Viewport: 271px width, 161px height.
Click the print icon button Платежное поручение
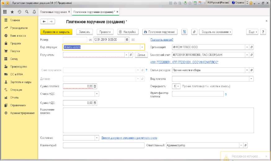pyautogui.click(x=160, y=32)
